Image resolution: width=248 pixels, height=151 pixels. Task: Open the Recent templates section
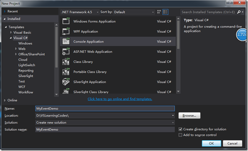click(13, 11)
